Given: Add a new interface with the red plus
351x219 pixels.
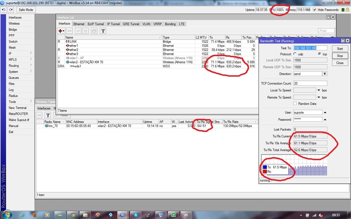Looking at the screenshot, I should [61, 31].
